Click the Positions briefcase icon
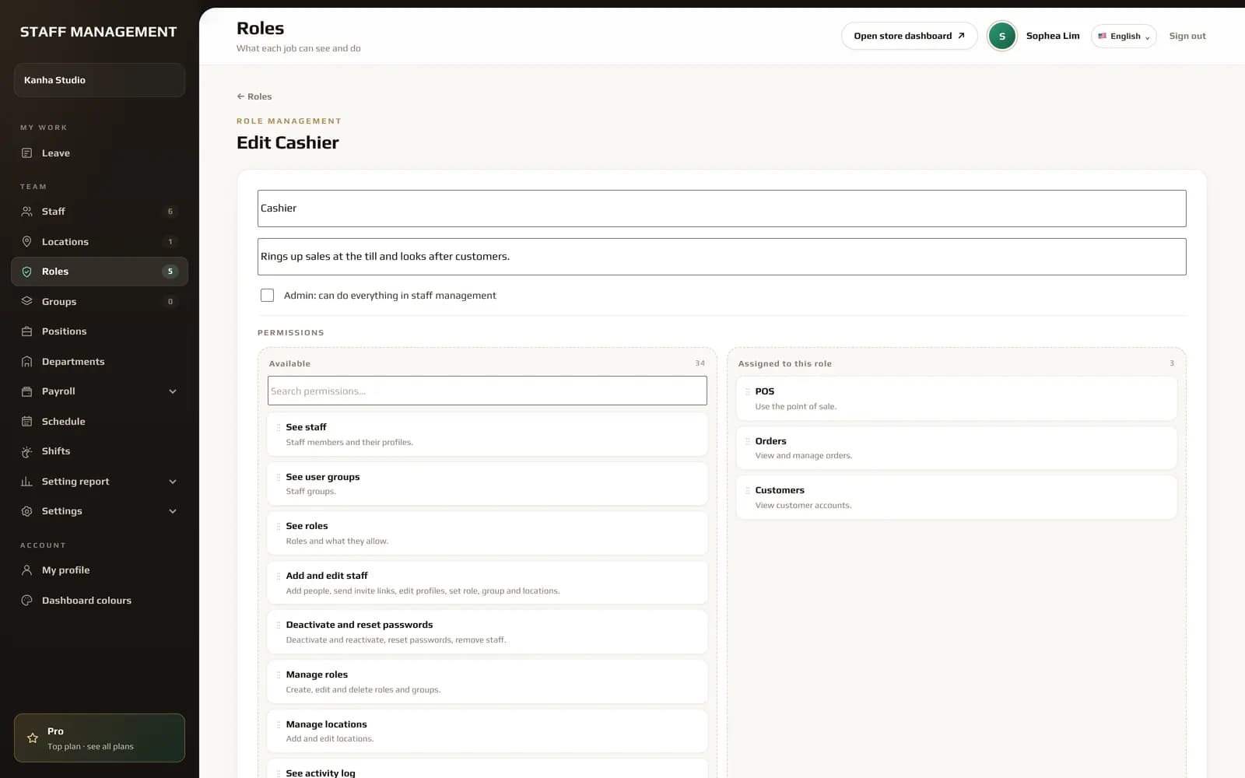1245x778 pixels. [x=26, y=331]
